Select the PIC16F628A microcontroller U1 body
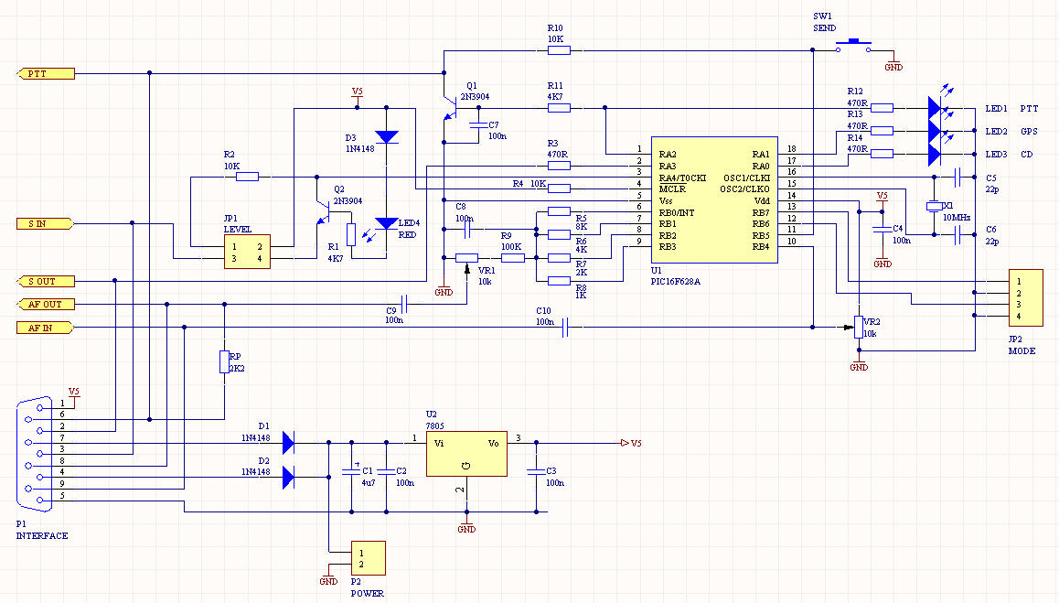Viewport: 1059px width, 603px height. click(x=714, y=199)
